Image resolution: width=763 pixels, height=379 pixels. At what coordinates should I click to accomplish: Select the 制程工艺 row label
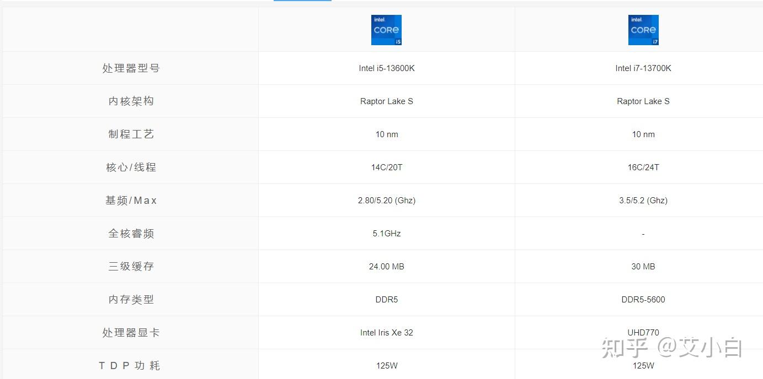(131, 134)
